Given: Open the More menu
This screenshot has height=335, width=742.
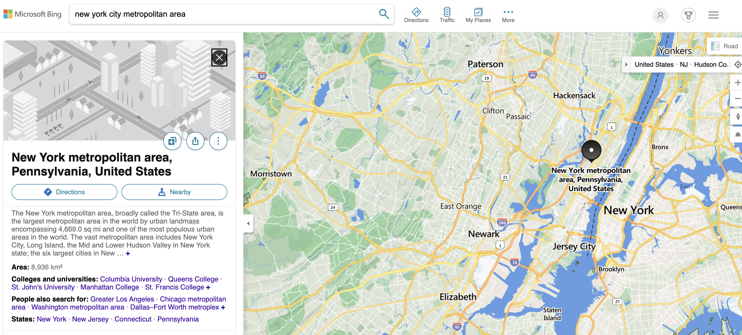Looking at the screenshot, I should (508, 15).
